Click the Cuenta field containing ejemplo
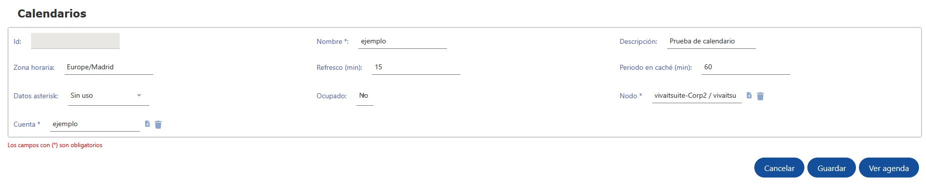The height and width of the screenshot is (184, 926). (x=95, y=124)
